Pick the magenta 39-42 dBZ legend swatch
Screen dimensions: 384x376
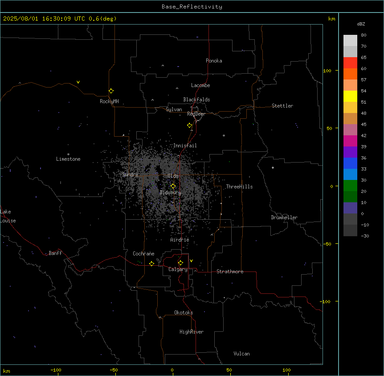tap(350, 141)
